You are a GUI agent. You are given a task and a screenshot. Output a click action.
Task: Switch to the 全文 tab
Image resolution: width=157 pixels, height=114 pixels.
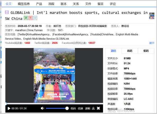coord(9,4)
